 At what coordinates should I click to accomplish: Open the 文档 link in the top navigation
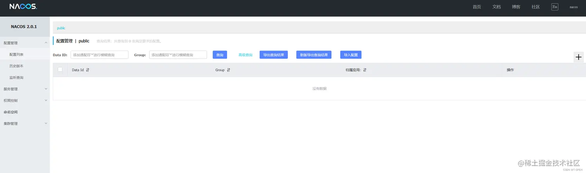[x=496, y=7]
